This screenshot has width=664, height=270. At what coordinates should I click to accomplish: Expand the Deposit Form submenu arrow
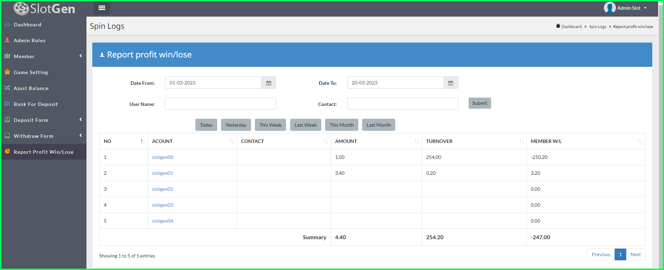81,119
